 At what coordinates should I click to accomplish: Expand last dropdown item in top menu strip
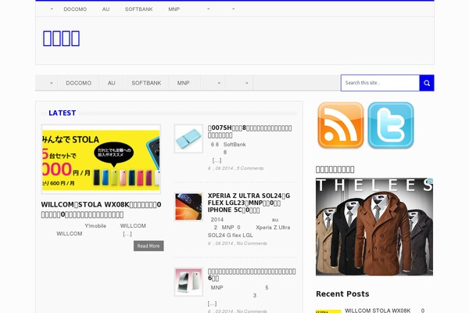click(234, 9)
